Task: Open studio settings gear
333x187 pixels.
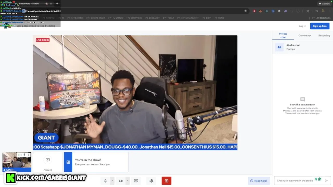Action: (x=151, y=181)
